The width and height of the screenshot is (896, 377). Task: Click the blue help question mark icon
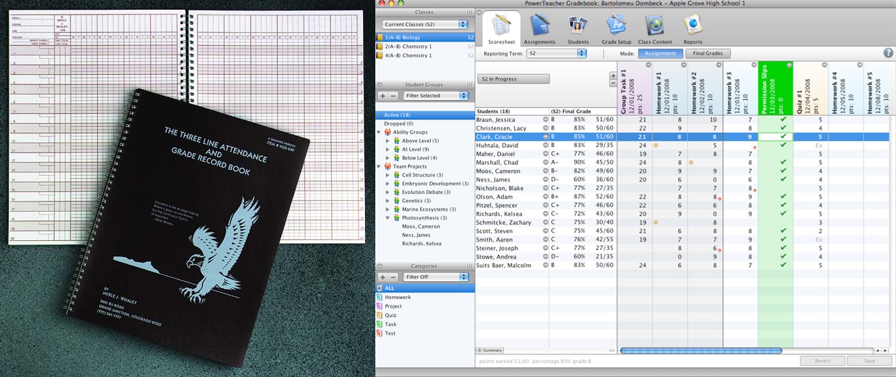click(x=888, y=53)
